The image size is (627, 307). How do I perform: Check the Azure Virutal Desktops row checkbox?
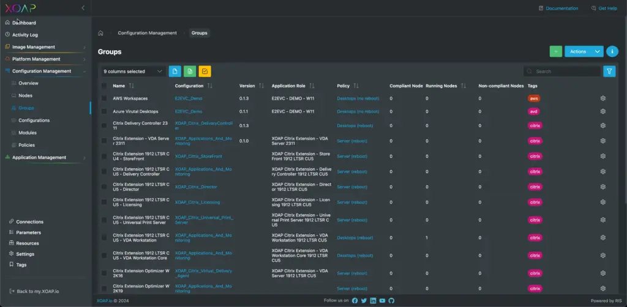pos(104,111)
